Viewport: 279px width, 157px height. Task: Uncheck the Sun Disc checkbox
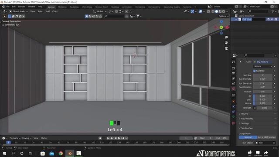click(x=255, y=71)
